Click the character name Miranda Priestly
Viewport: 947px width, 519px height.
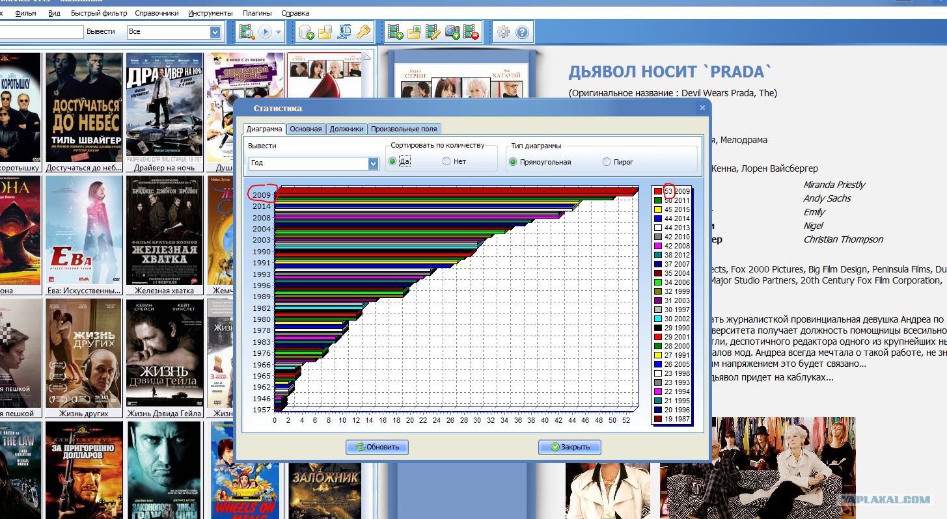834,185
